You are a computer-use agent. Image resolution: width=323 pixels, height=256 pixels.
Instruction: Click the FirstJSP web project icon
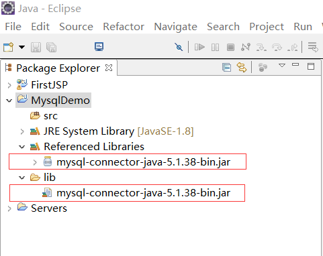click(22, 84)
